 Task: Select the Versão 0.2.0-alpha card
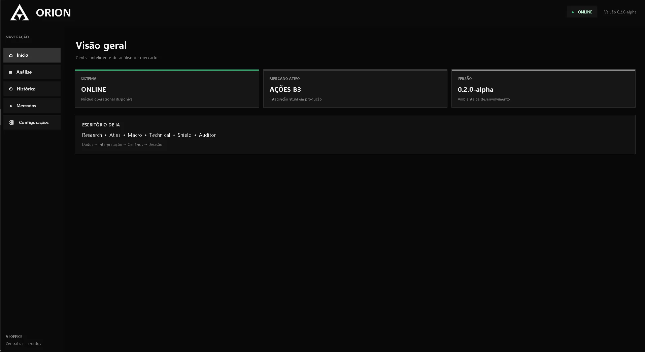543,88
